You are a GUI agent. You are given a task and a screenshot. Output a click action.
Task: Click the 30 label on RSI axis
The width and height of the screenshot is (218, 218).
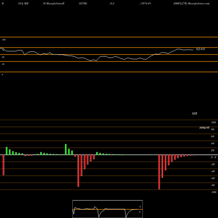coord(3,64)
